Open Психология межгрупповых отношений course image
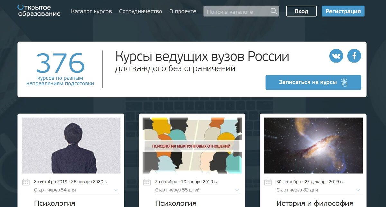This screenshot has height=207, width=386. 192,145
